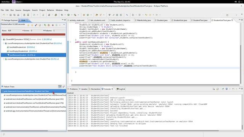Switch to the Problems tab
This screenshot has height=137, width=244.
click(x=72, y=89)
